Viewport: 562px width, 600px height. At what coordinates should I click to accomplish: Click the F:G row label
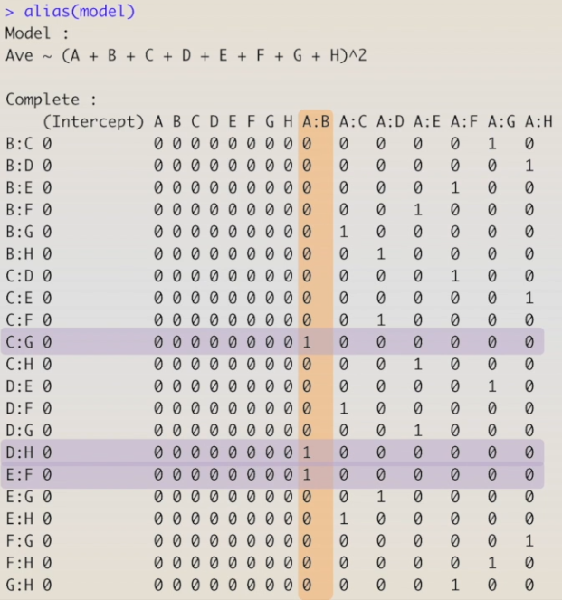coord(18,540)
